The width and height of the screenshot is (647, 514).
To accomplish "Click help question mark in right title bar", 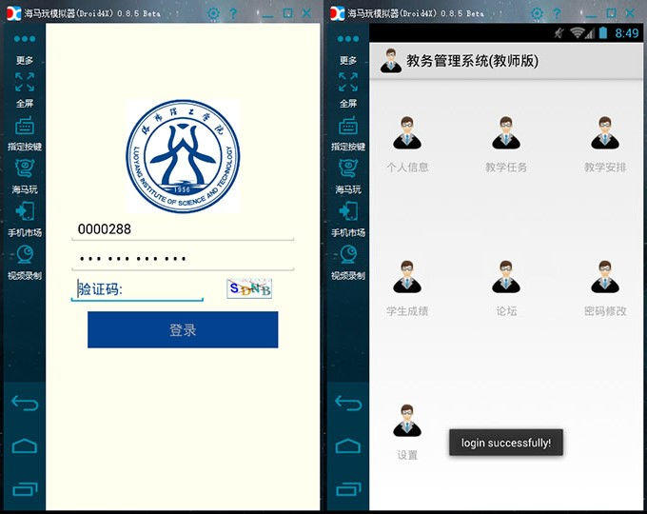I will coord(557,13).
